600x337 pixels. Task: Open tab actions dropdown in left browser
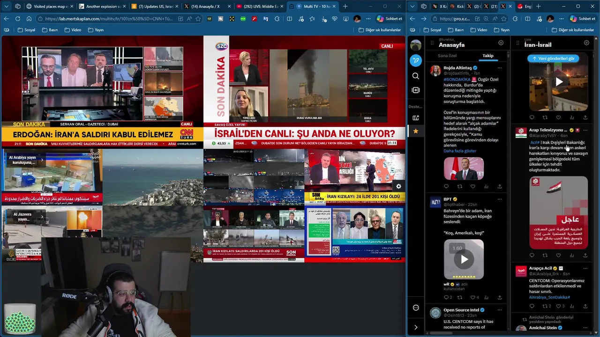pos(7,7)
